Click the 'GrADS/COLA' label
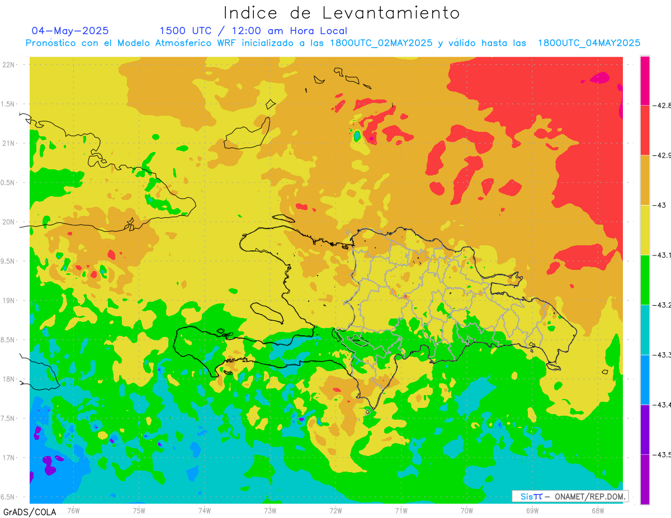Screen dimensions: 671x518 (30, 512)
